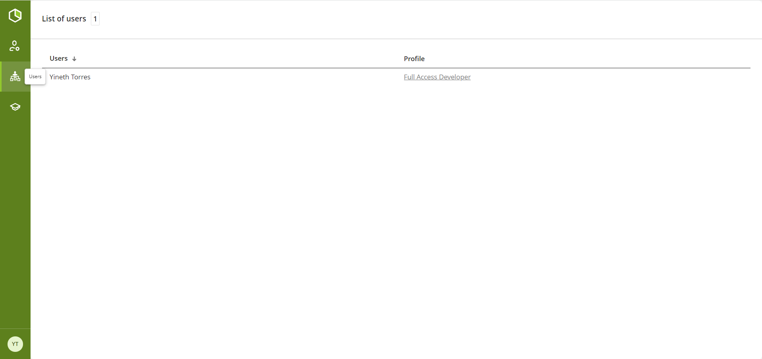Open the user settings icon in sidebar

point(15,46)
